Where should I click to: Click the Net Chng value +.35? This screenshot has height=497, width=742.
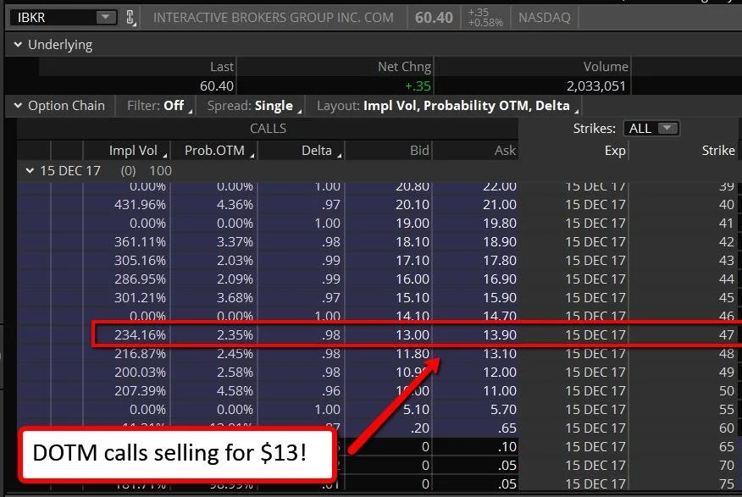coord(418,86)
